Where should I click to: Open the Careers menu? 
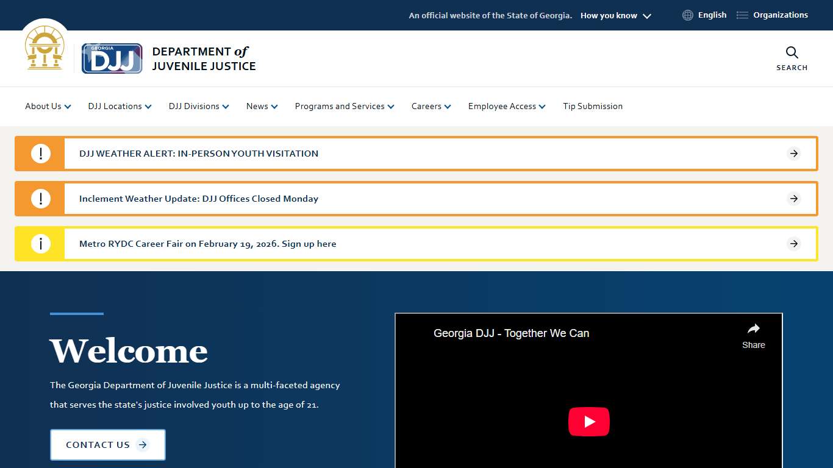[431, 106]
